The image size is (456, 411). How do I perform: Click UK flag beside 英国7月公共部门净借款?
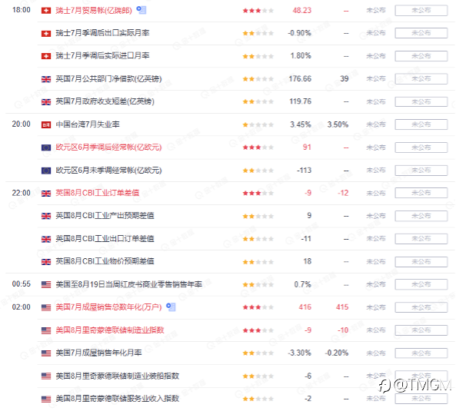(46, 79)
